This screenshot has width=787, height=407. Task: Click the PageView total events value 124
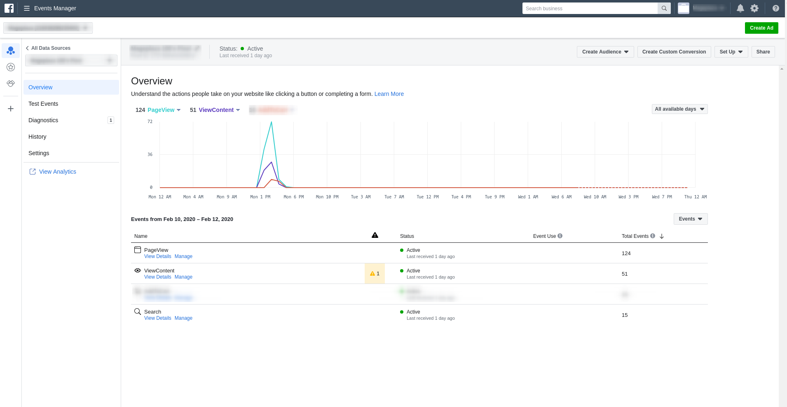click(626, 254)
